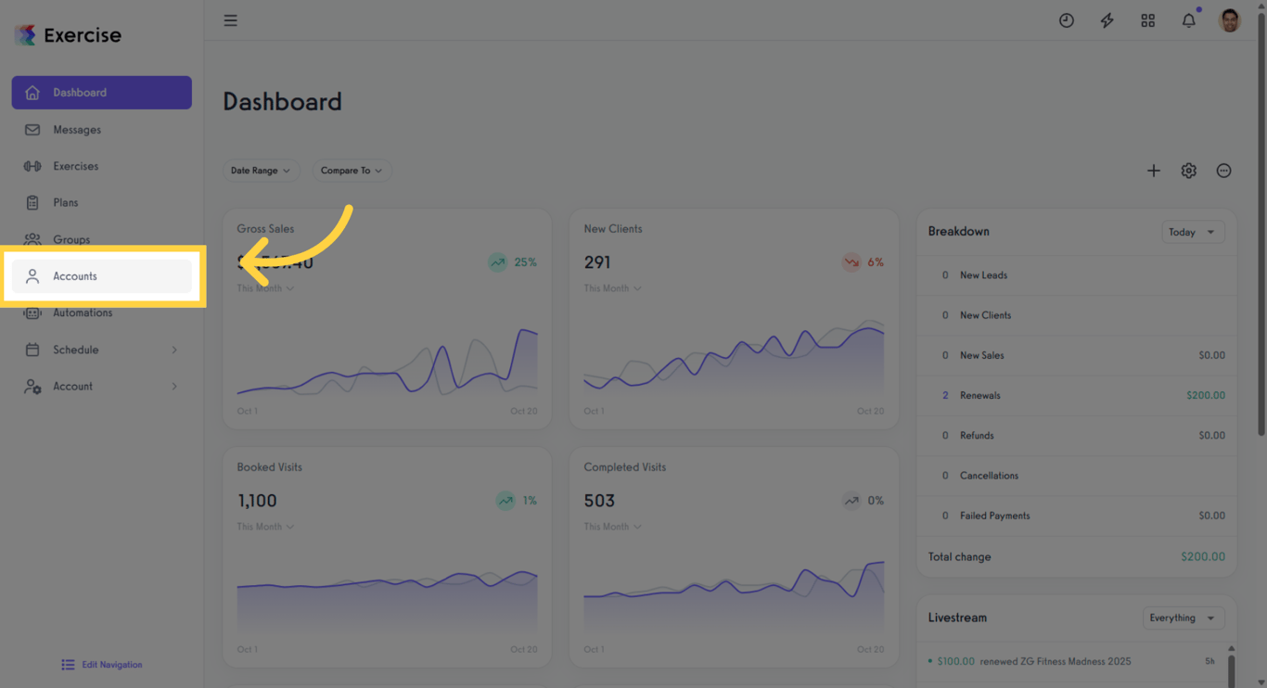Click the Edit Navigation link
1267x688 pixels.
(102, 665)
